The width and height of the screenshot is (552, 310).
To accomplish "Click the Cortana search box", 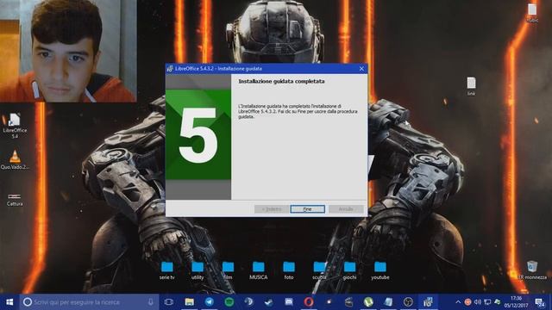I will click(x=89, y=302).
